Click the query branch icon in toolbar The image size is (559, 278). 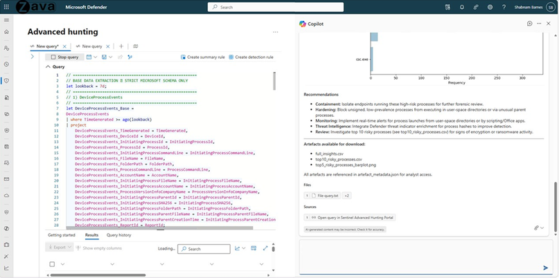130,57
